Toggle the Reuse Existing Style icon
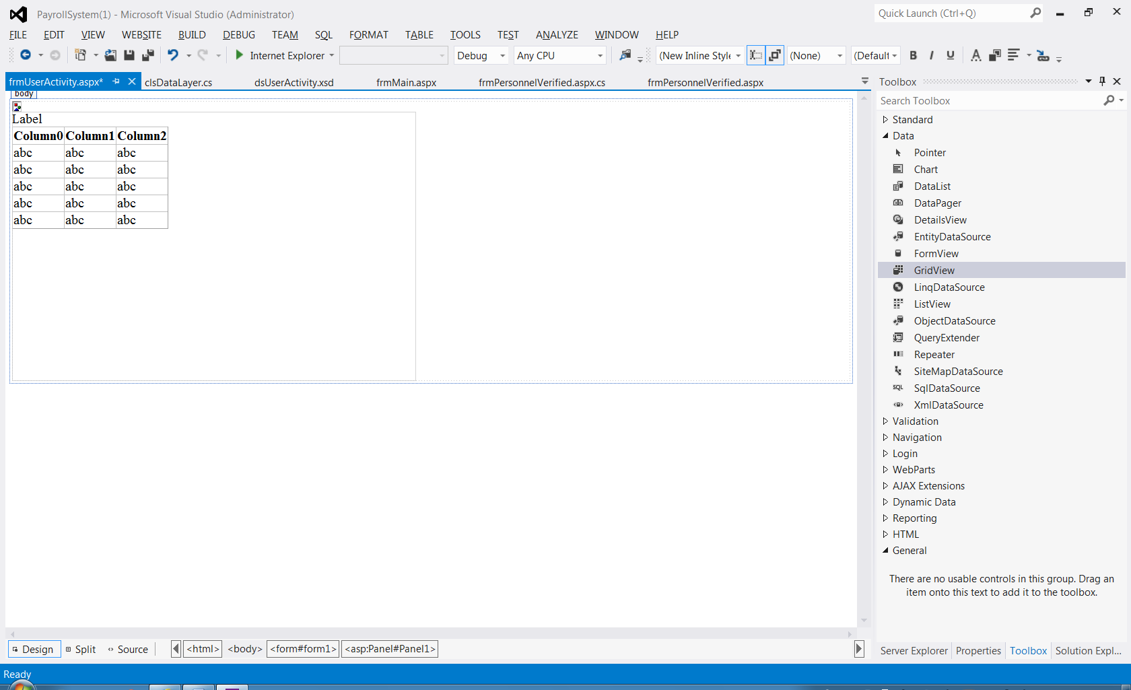 (775, 55)
